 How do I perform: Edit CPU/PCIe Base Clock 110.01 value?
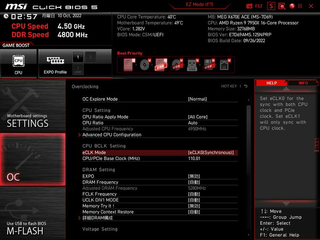(x=194, y=158)
